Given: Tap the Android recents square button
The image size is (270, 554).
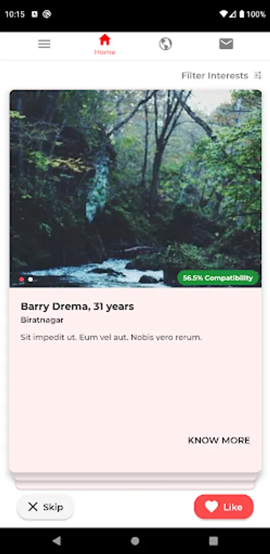Looking at the screenshot, I should click(x=213, y=540).
